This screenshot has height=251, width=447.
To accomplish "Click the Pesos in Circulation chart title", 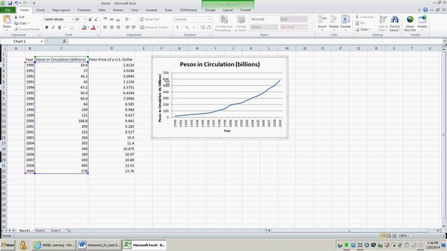I will (x=220, y=64).
